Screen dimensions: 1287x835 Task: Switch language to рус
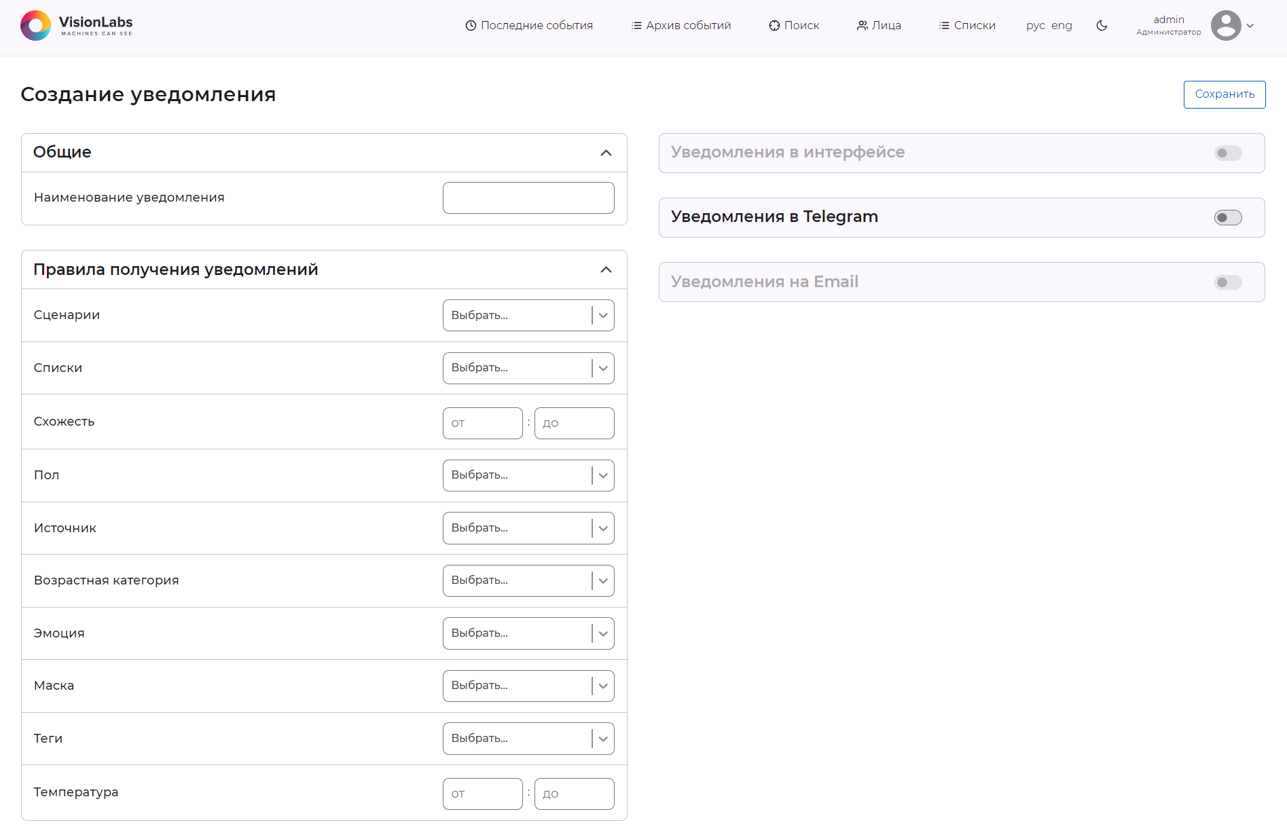[1036, 25]
